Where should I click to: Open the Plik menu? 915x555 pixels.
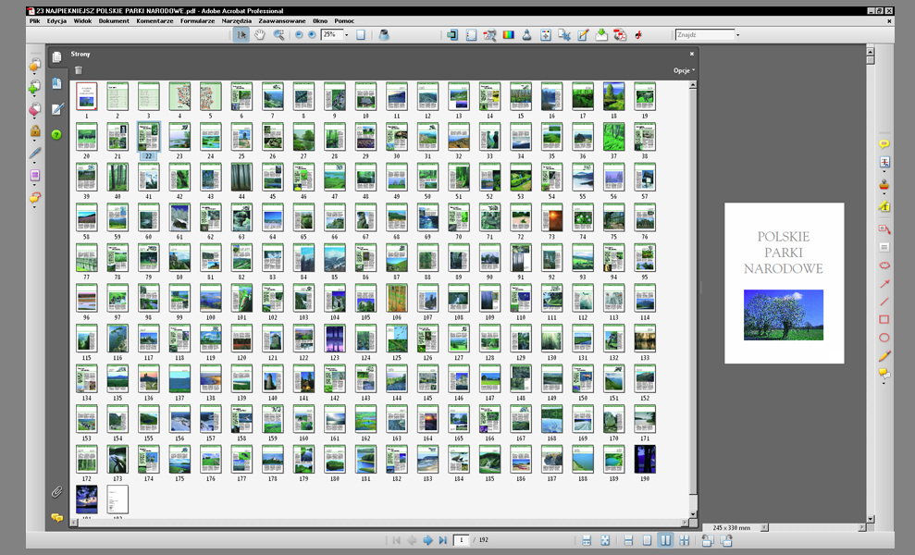[x=35, y=21]
